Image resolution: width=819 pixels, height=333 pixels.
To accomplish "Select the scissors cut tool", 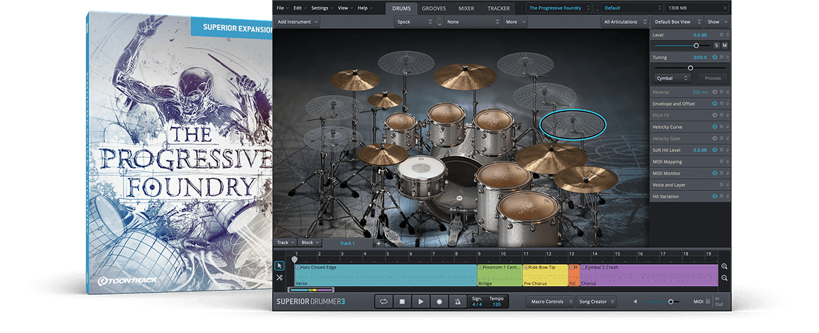I will tap(280, 278).
